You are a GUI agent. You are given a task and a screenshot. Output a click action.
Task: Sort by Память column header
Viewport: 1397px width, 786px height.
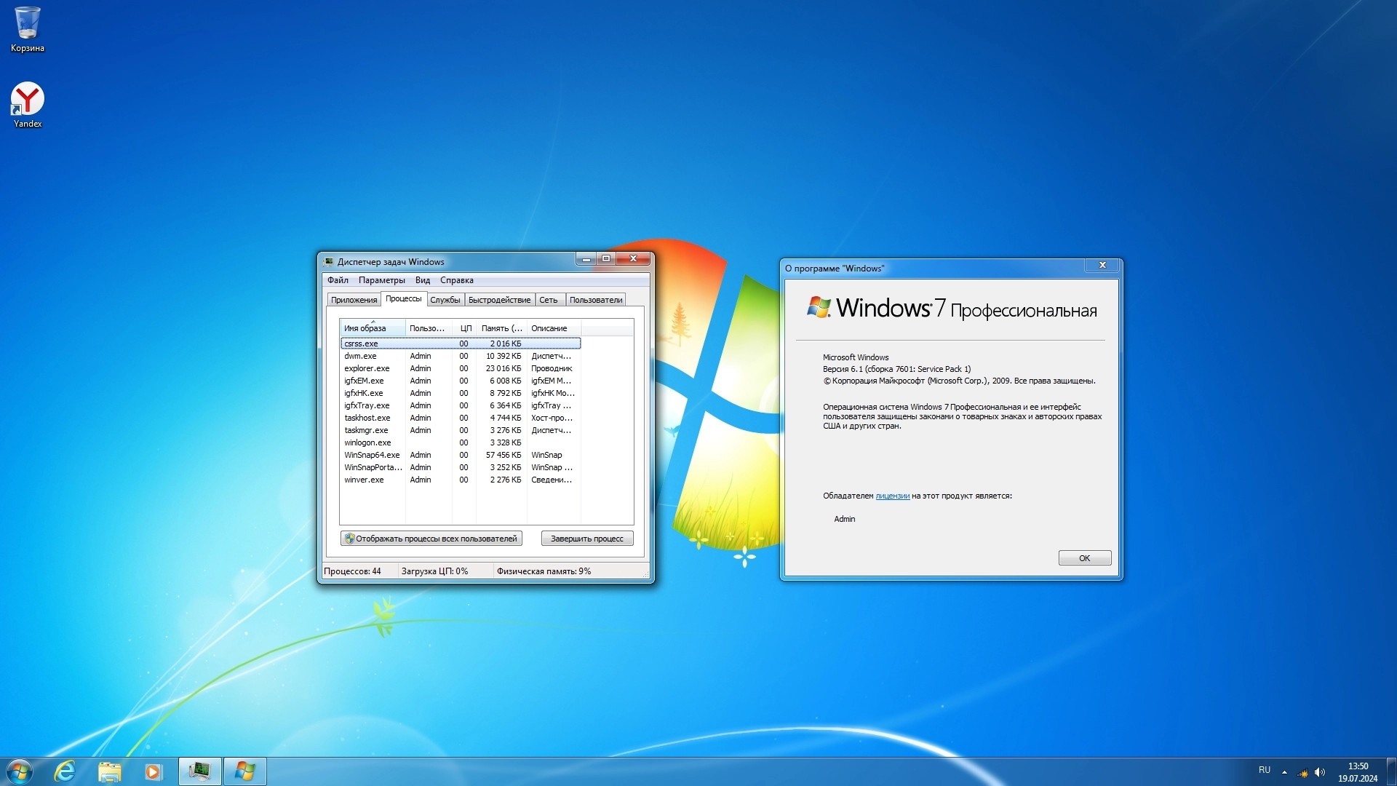(x=501, y=328)
